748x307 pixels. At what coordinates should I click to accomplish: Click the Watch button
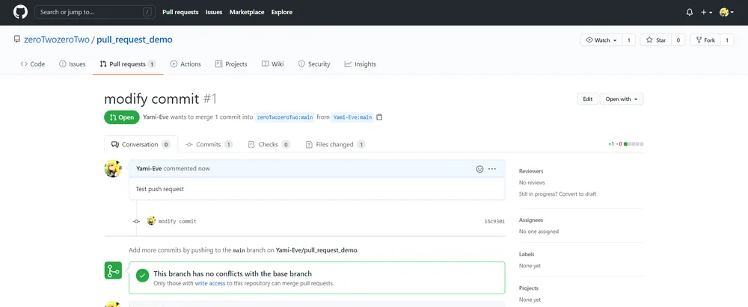click(x=601, y=40)
